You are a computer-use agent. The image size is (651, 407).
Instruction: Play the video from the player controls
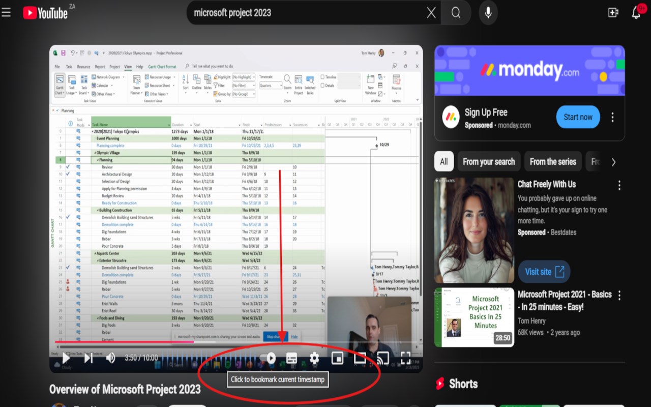[66, 358]
